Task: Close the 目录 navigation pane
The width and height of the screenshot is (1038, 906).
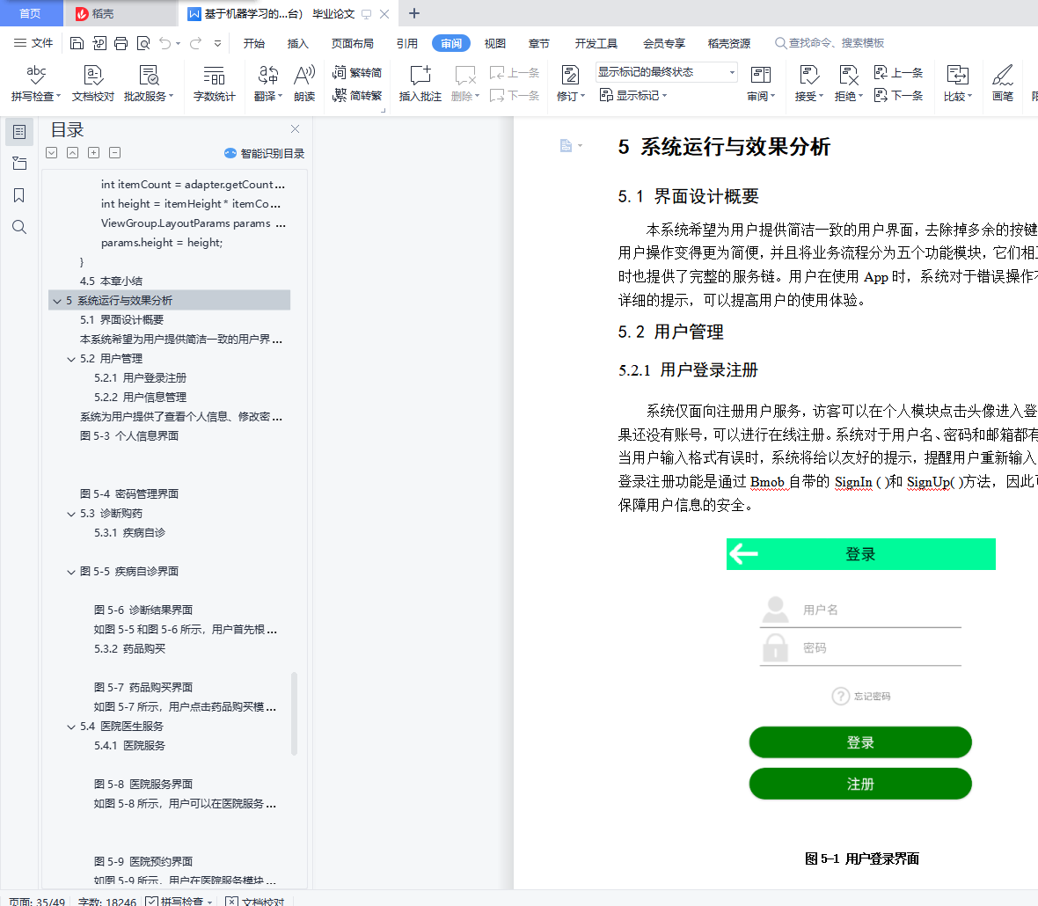Action: 296,129
